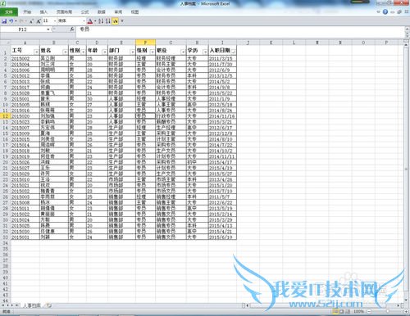The image size is (410, 316).
Task: Grow font with the large A icon
Action: point(39,21)
